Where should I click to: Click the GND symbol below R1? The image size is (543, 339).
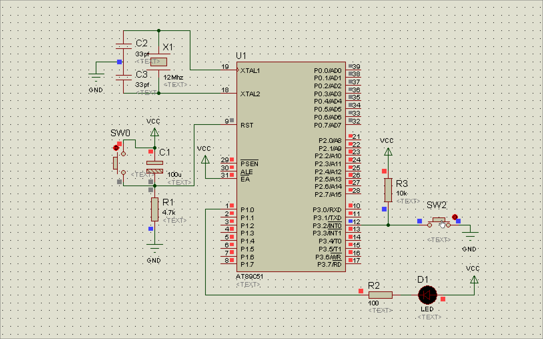click(x=155, y=248)
